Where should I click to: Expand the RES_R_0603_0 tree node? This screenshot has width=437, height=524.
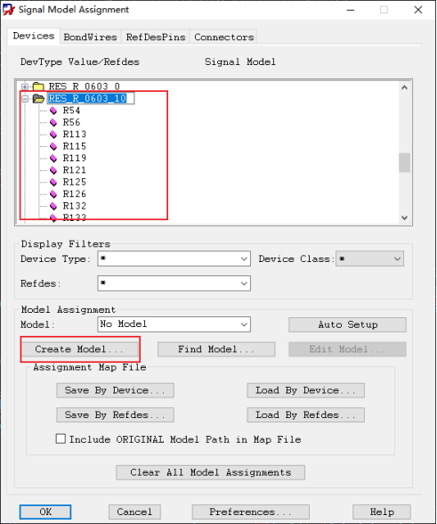(x=25, y=87)
